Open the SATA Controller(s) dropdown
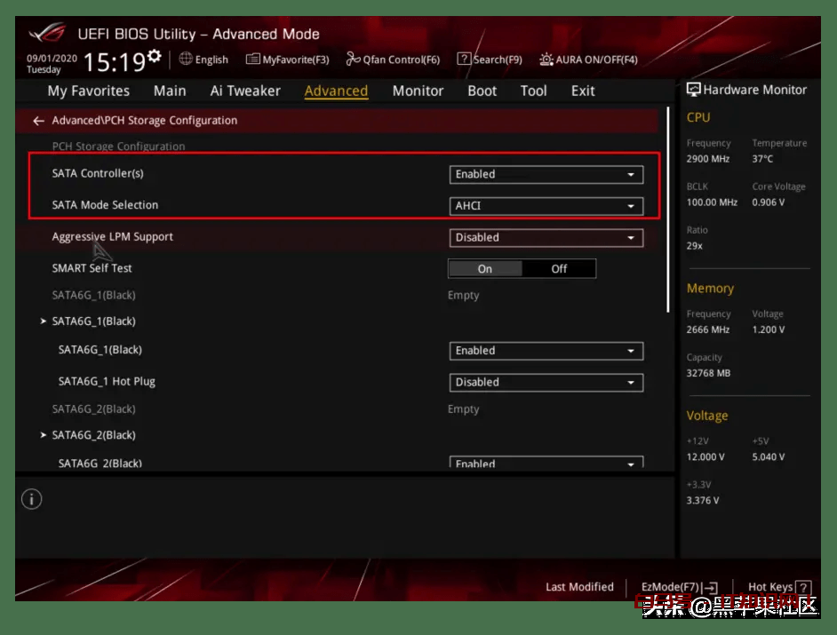 (546, 175)
